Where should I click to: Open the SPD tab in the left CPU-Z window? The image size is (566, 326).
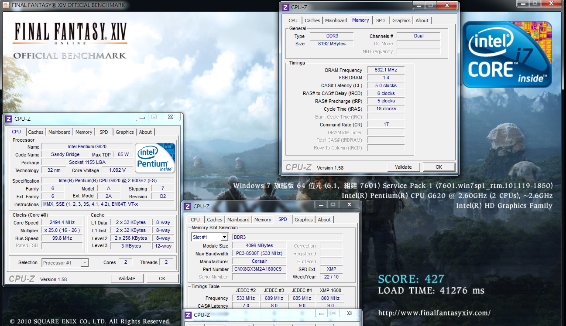point(104,132)
